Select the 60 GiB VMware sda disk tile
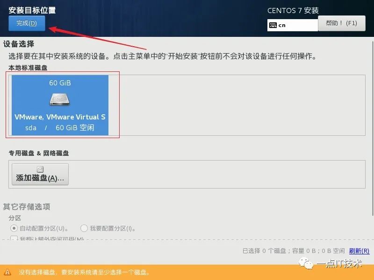 [x=60, y=105]
